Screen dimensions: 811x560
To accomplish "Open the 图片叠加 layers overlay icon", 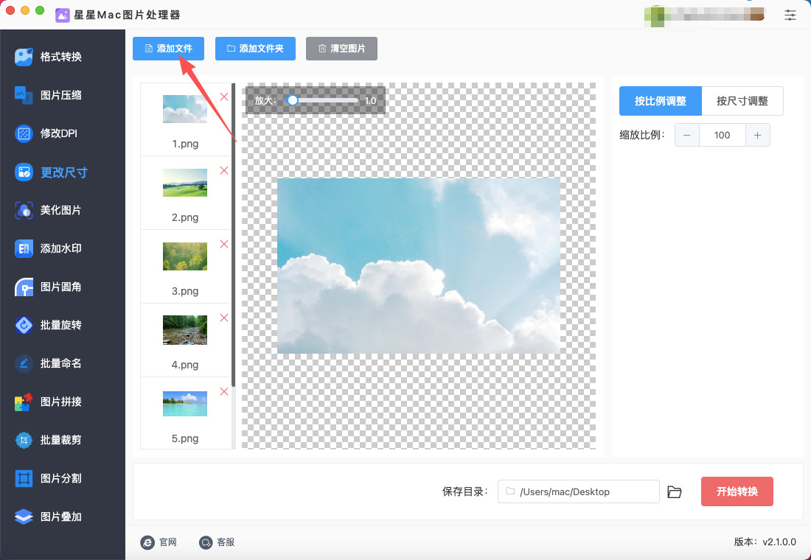I will click(x=24, y=517).
